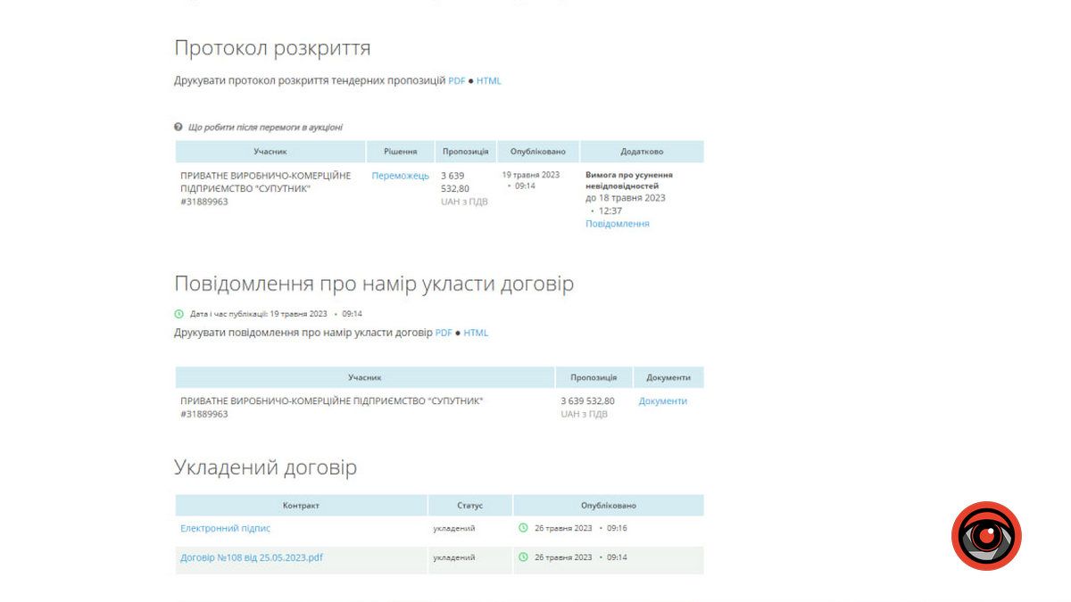Click the "Рішення" column header
1071x602 pixels.
click(401, 152)
